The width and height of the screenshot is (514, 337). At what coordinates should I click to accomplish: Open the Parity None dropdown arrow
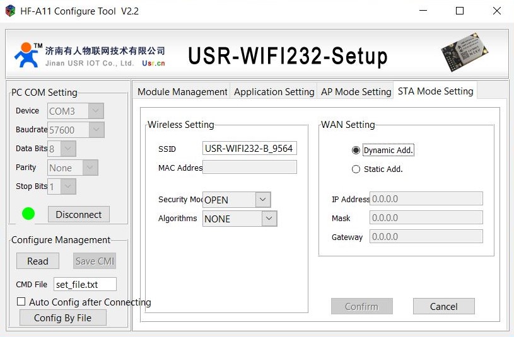(90, 168)
